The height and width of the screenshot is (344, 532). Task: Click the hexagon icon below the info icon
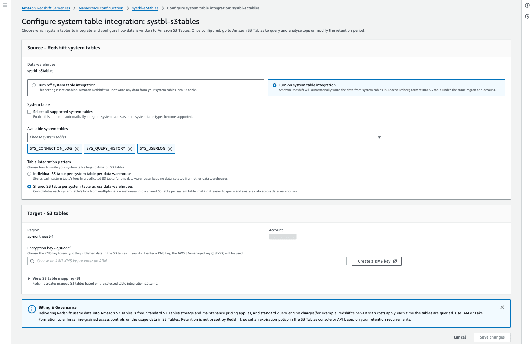527,16
